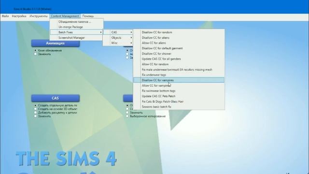Screen dimensions: 309x174
Task: Run Allow CC for vampires
Action: [179, 86]
